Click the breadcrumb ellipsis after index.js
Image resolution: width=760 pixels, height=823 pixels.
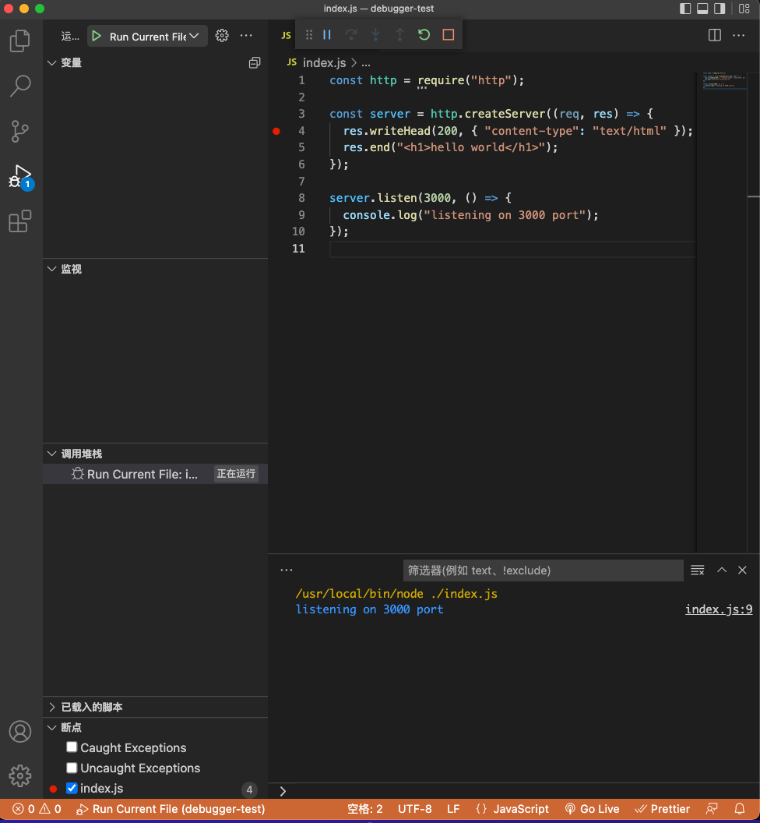[366, 63]
